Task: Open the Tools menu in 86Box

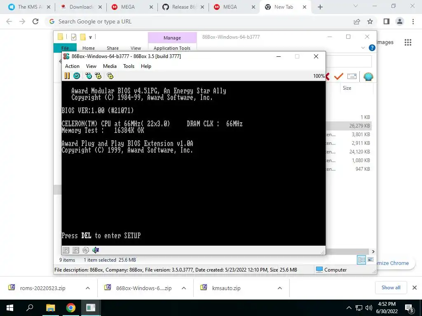Action: (x=129, y=66)
